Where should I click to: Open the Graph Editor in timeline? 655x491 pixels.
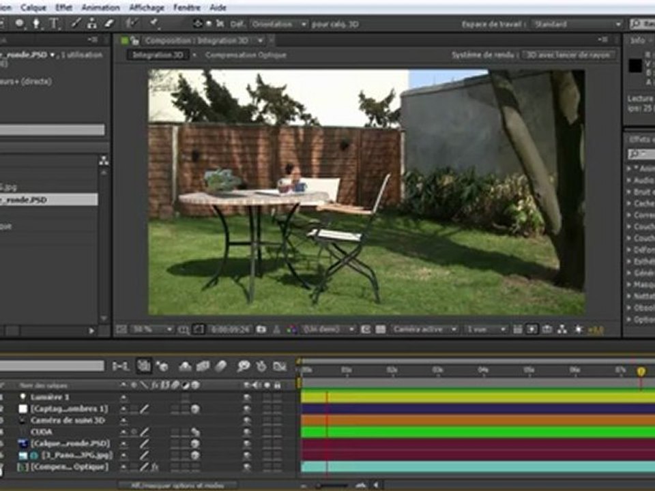(x=280, y=366)
